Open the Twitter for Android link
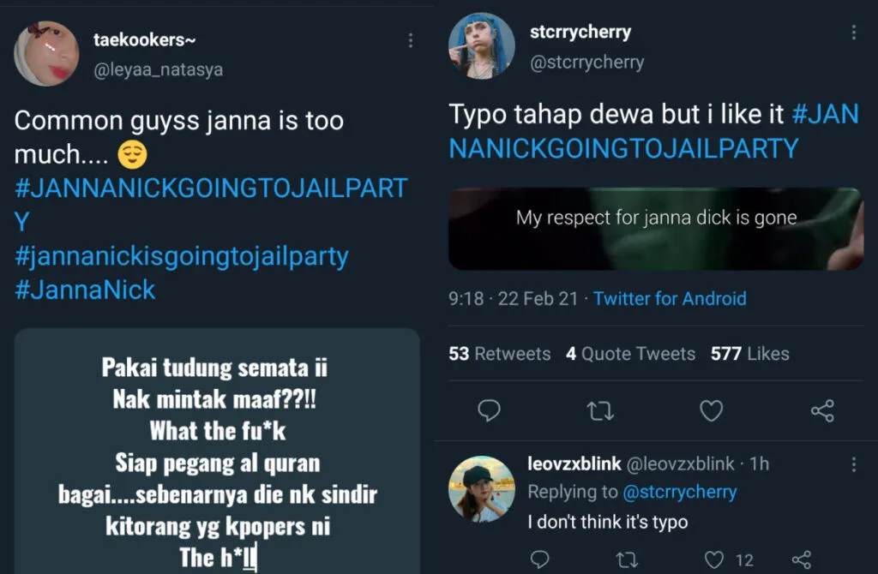878x574 pixels. pyautogui.click(x=670, y=298)
